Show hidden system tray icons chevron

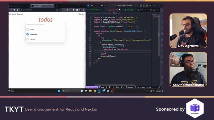(144, 91)
